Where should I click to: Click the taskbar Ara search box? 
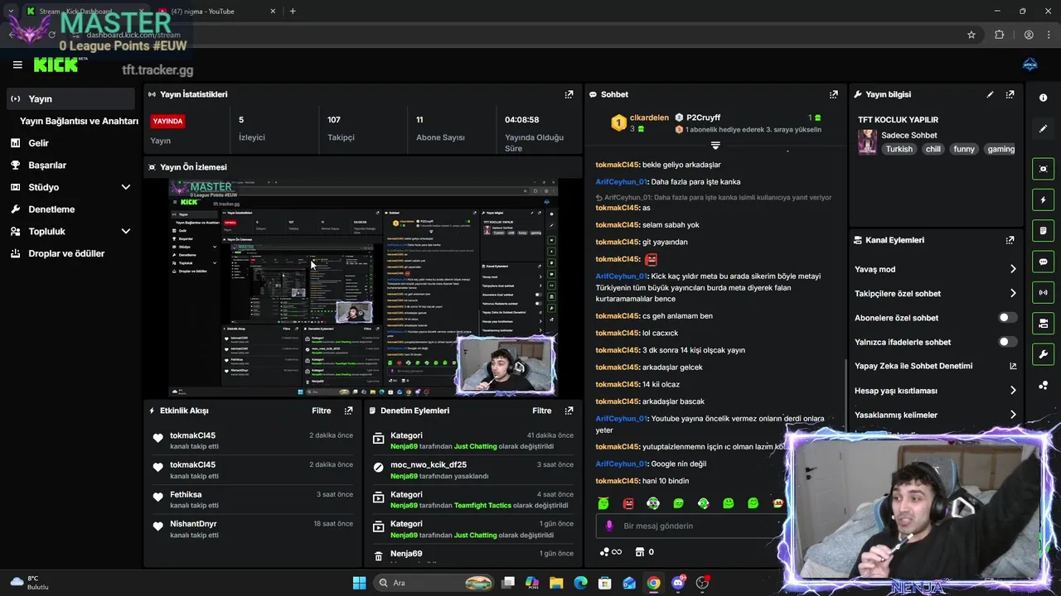(434, 583)
